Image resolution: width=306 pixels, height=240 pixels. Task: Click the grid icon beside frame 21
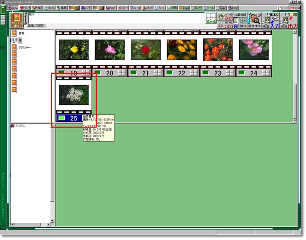[x=157, y=73]
